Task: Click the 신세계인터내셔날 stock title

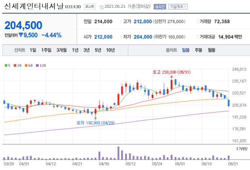Action: 34,6
